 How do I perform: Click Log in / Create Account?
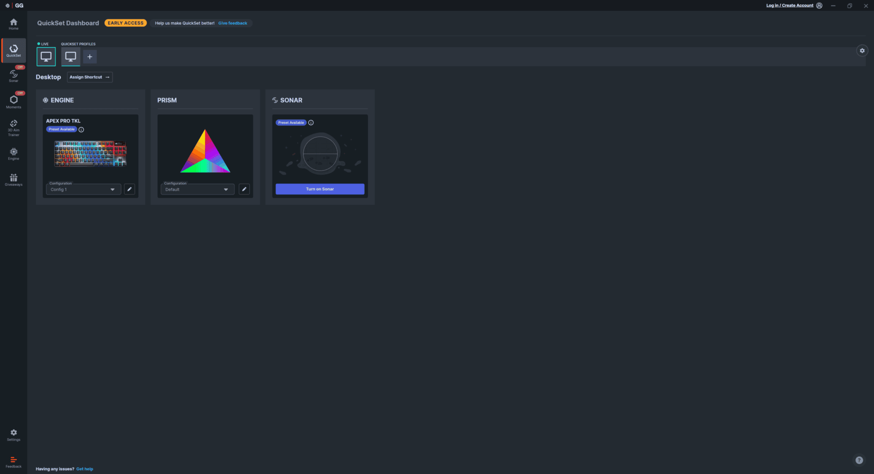coord(790,5)
